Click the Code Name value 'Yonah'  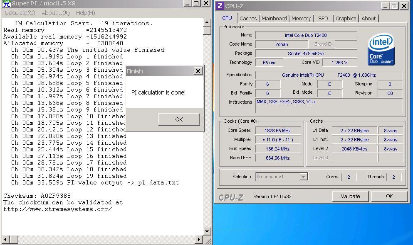(x=282, y=44)
